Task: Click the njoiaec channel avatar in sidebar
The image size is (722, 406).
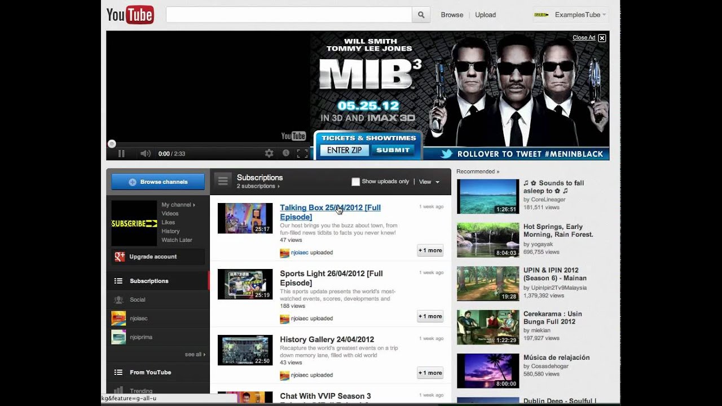Action: click(x=118, y=318)
